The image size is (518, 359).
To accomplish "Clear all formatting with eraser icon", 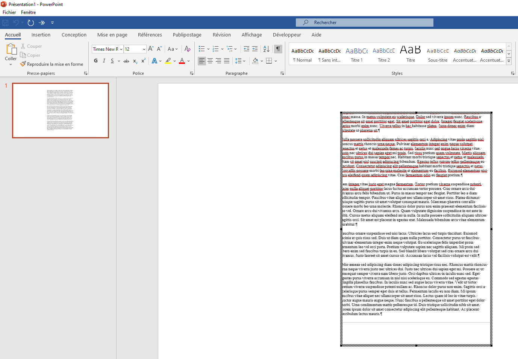I will tap(187, 49).
